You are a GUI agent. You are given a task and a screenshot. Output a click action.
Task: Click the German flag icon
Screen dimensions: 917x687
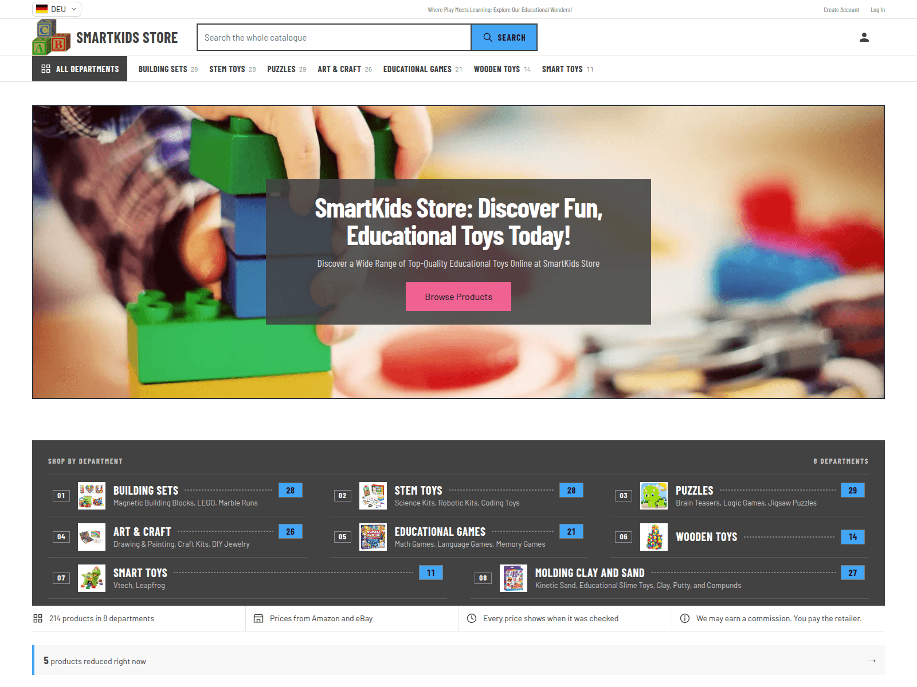(42, 9)
